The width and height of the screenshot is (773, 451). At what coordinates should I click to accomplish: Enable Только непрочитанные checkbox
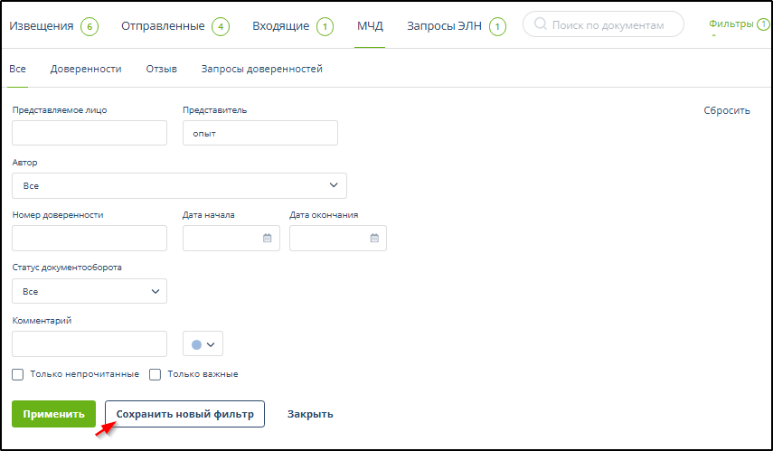pyautogui.click(x=17, y=374)
